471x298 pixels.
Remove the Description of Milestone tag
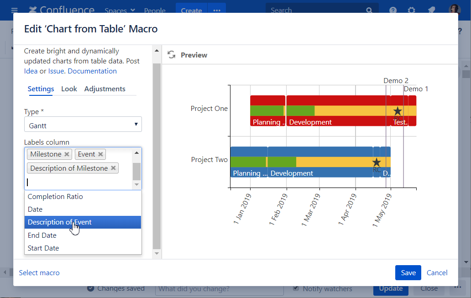[x=114, y=168]
